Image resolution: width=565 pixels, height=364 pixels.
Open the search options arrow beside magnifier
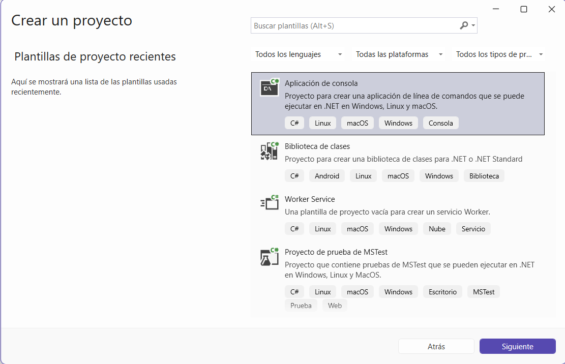473,25
